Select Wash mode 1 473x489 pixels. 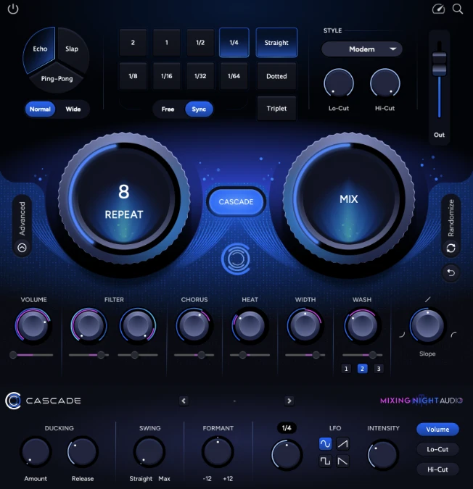[346, 369]
